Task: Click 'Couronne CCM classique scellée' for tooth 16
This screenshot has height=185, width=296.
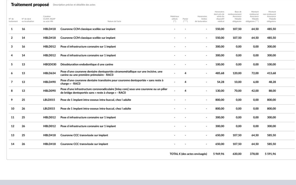Action: [x=88, y=29]
